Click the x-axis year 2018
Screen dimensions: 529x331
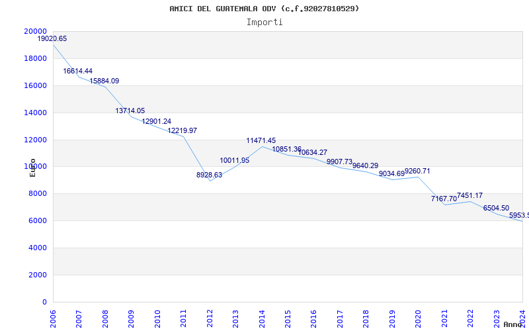coord(366,318)
